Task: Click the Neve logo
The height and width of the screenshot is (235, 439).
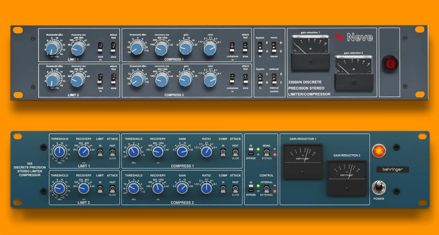Action: pyautogui.click(x=353, y=37)
